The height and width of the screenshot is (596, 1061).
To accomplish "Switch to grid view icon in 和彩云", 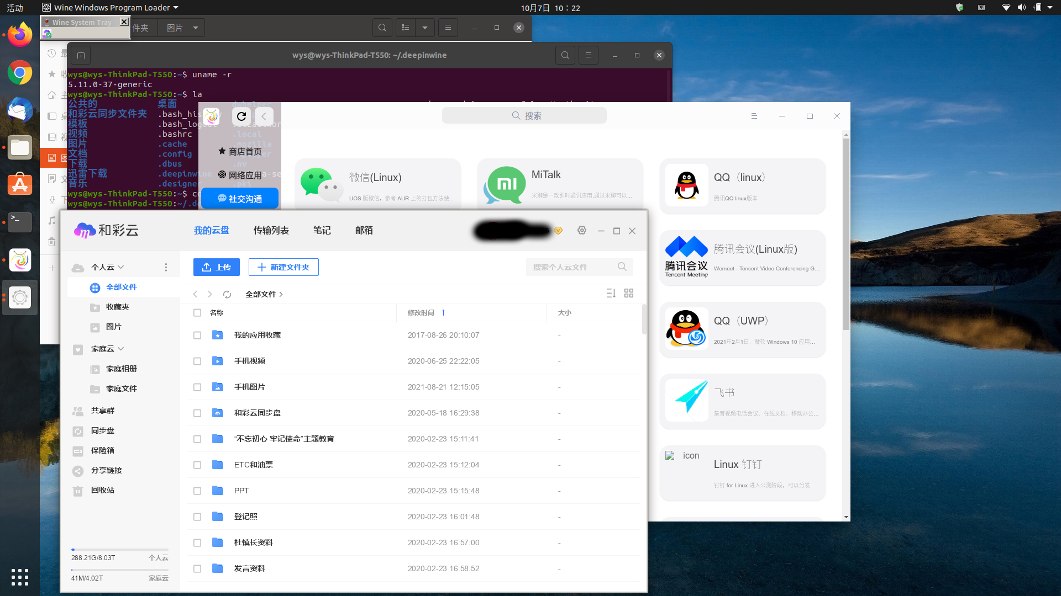I will [629, 293].
